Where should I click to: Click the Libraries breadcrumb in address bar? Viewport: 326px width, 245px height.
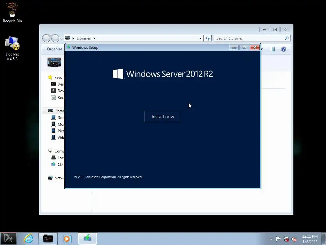pos(84,38)
